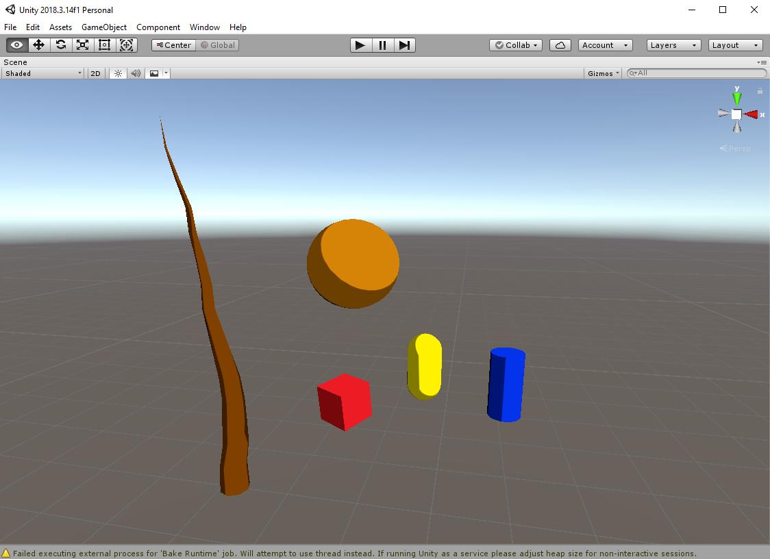
Task: Toggle Persp projection label
Action: tap(735, 148)
